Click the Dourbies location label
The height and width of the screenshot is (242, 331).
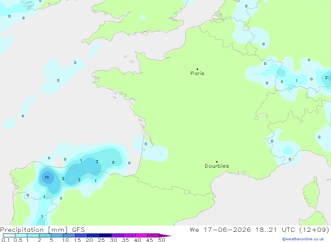pos(217,166)
